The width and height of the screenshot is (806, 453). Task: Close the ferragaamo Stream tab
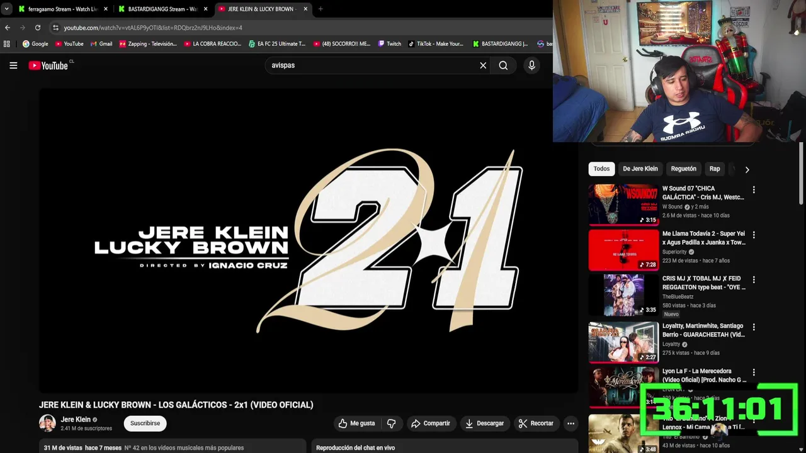pyautogui.click(x=106, y=9)
